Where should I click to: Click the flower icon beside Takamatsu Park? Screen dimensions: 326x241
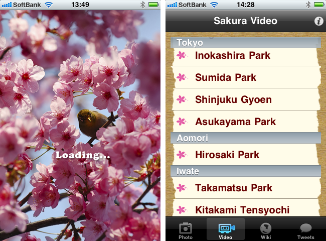182,188
